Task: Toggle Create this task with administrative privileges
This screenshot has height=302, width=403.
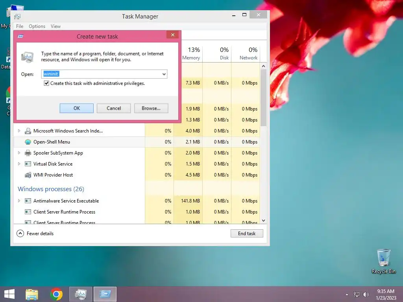Action: click(46, 83)
